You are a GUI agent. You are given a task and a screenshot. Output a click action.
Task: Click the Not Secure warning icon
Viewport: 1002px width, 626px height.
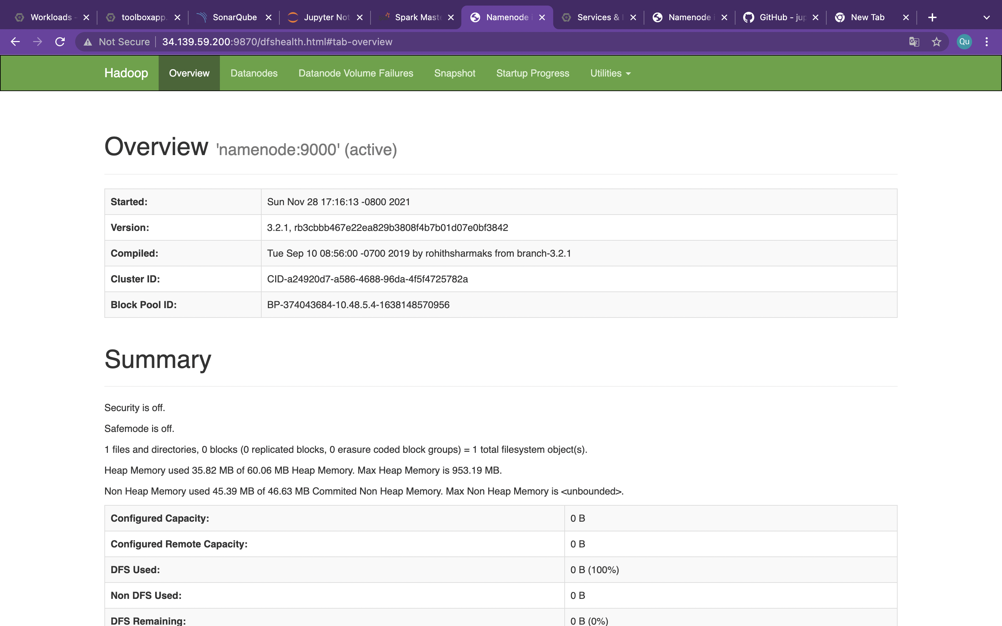point(88,41)
